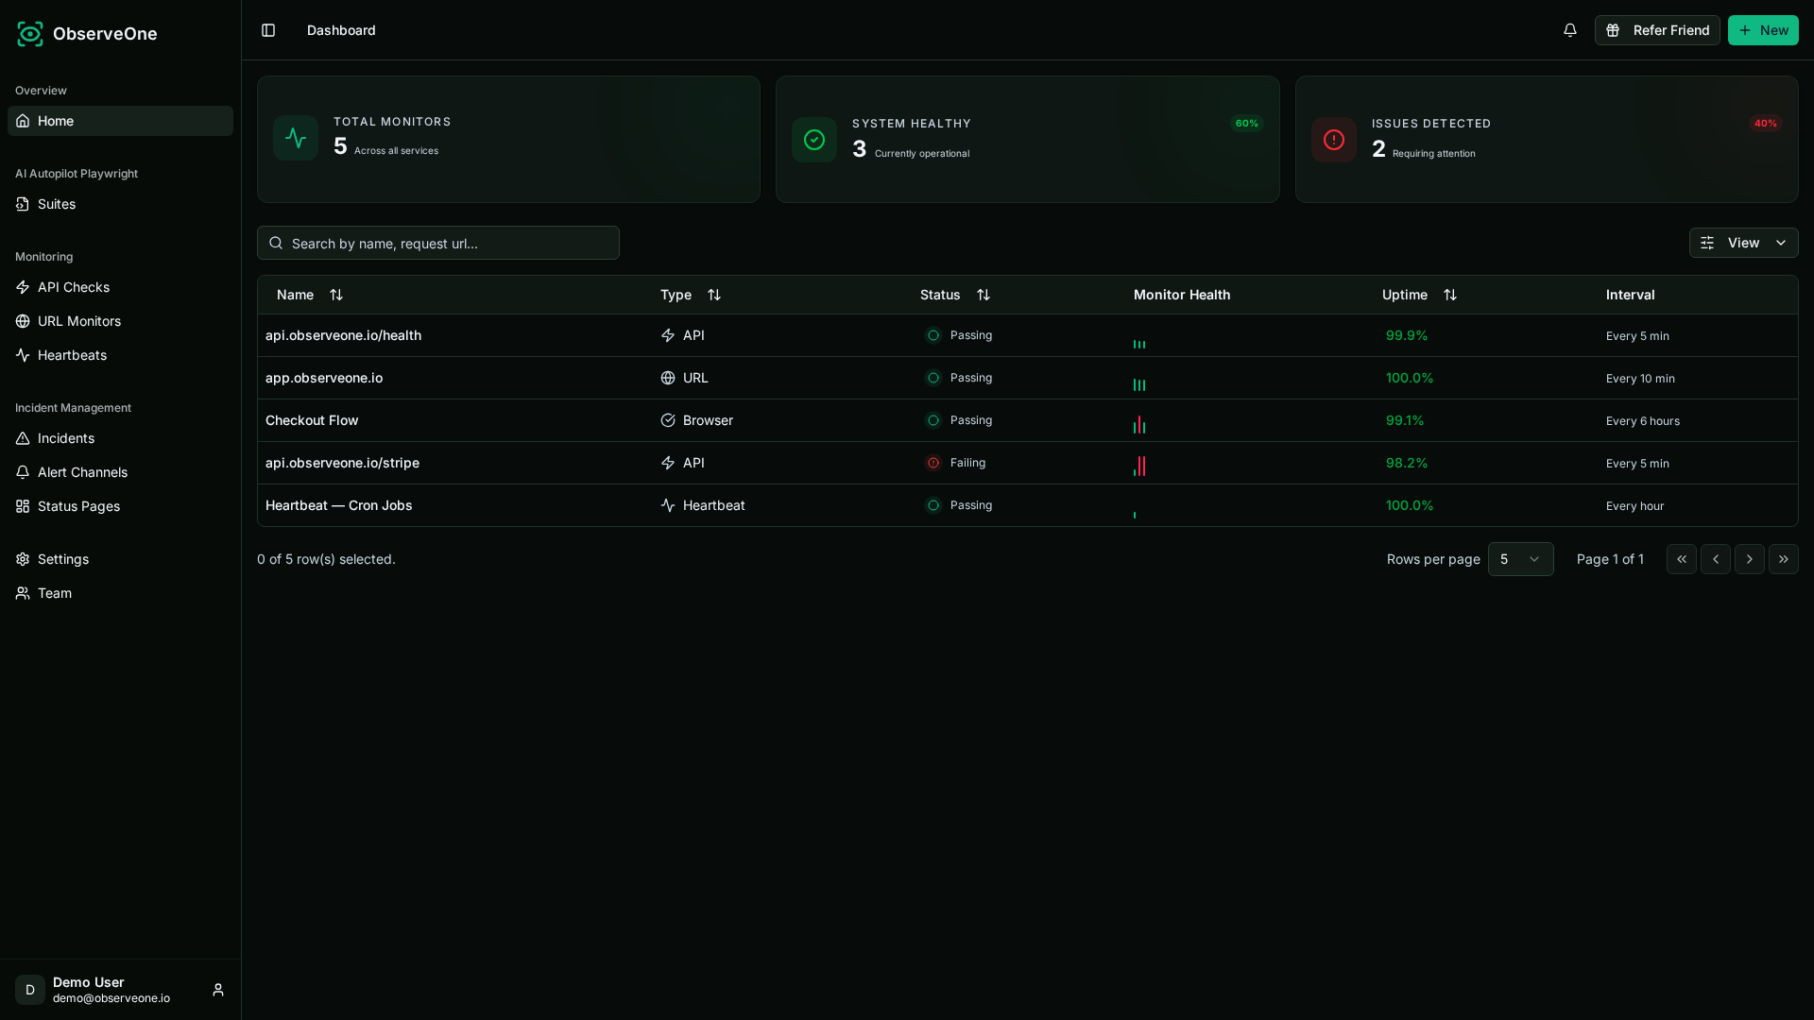Click the Dashboard breadcrumb title
This screenshot has width=1814, height=1020.
[341, 30]
